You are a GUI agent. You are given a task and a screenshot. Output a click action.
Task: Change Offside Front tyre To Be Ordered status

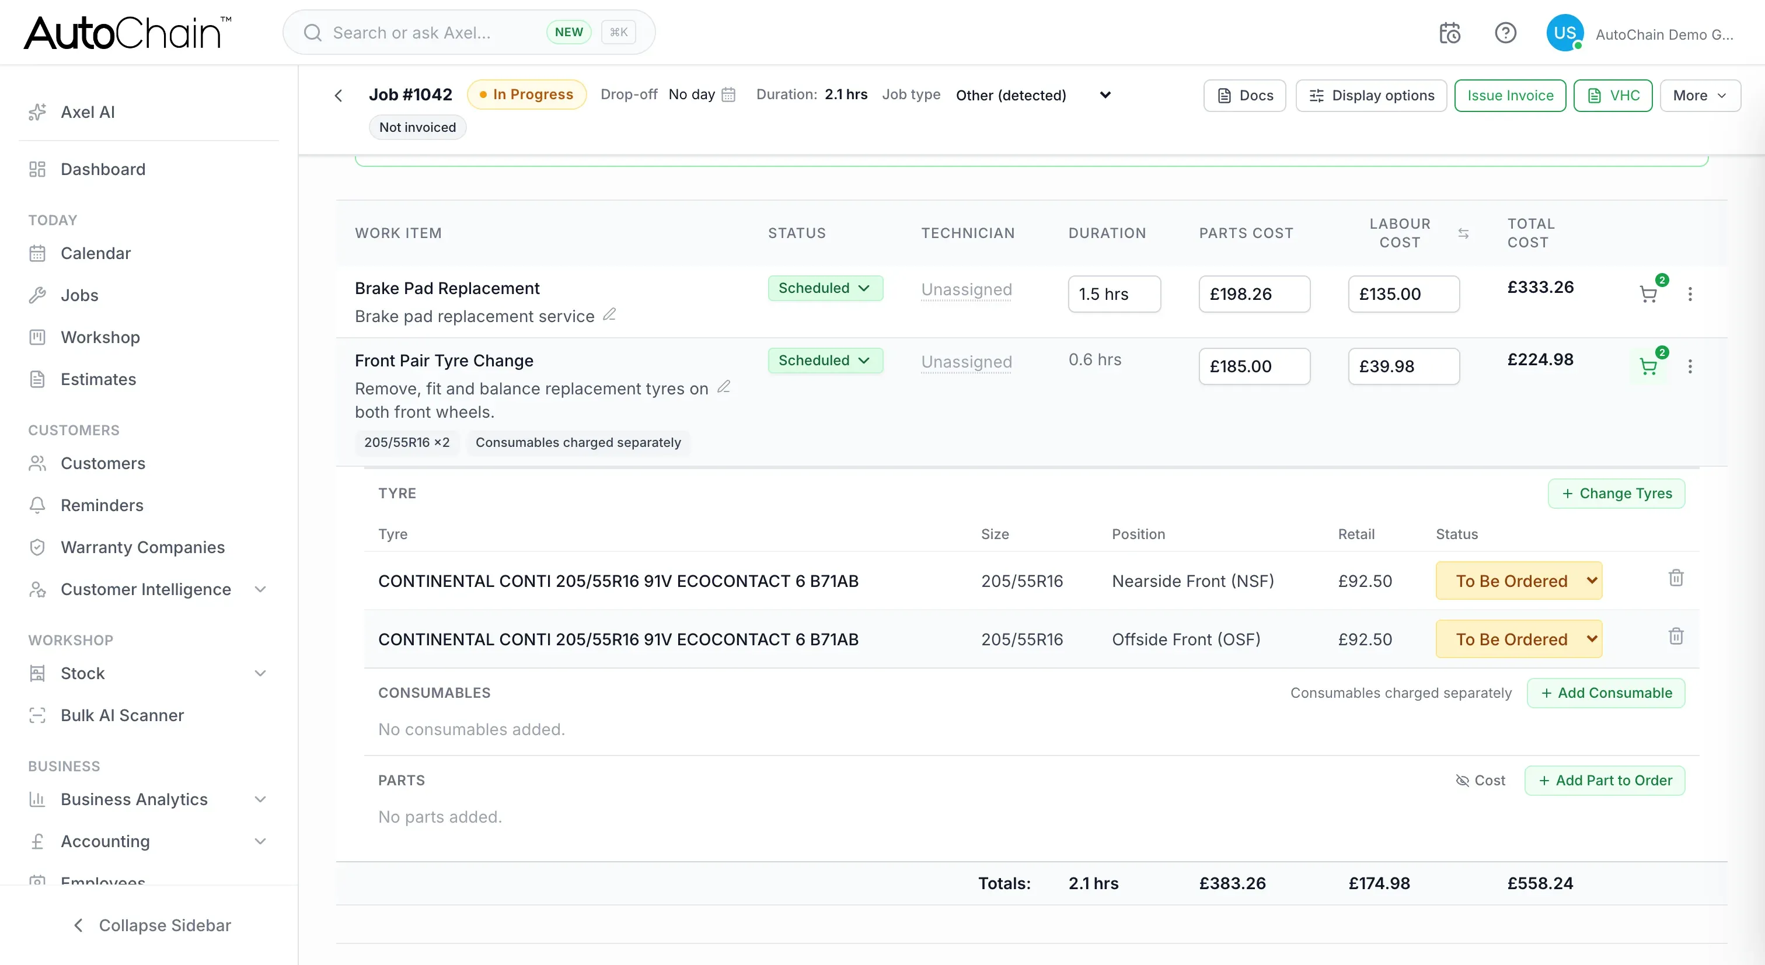[x=1518, y=639]
